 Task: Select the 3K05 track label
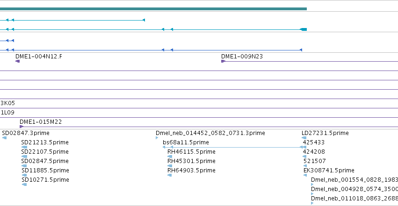(7, 103)
